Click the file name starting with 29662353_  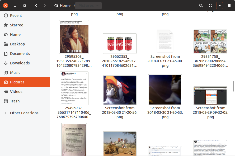pos(120,61)
